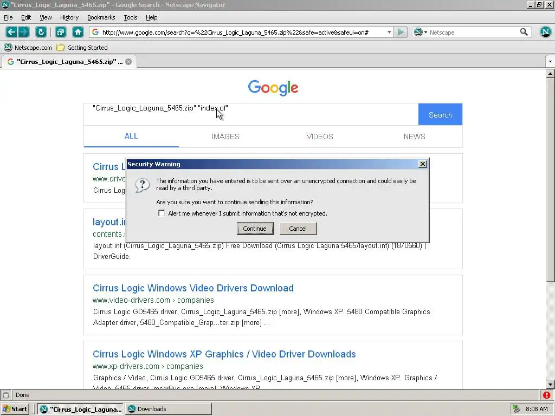Open the Help menu
This screenshot has width=555, height=416.
[x=152, y=17]
